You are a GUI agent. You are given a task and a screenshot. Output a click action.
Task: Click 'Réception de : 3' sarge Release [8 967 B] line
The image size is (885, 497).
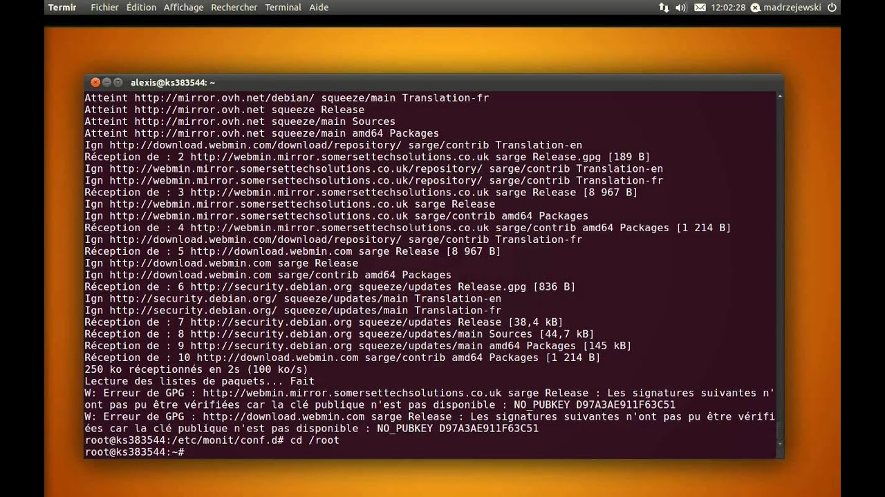tap(361, 193)
